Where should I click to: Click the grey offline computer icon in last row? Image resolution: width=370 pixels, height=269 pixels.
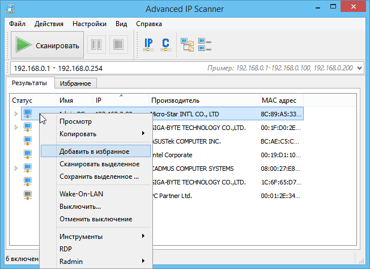coord(28,195)
